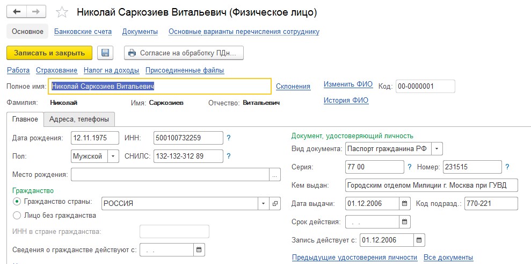Add to favorites with star icon
Viewport: 531px width, 264px height.
coord(62,12)
